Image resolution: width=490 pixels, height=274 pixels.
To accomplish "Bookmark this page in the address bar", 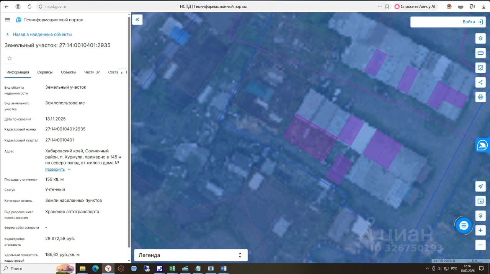I will coord(387,7).
